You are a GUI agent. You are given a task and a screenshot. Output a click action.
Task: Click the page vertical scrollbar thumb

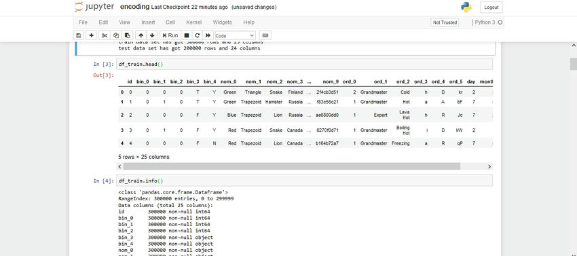point(574,64)
